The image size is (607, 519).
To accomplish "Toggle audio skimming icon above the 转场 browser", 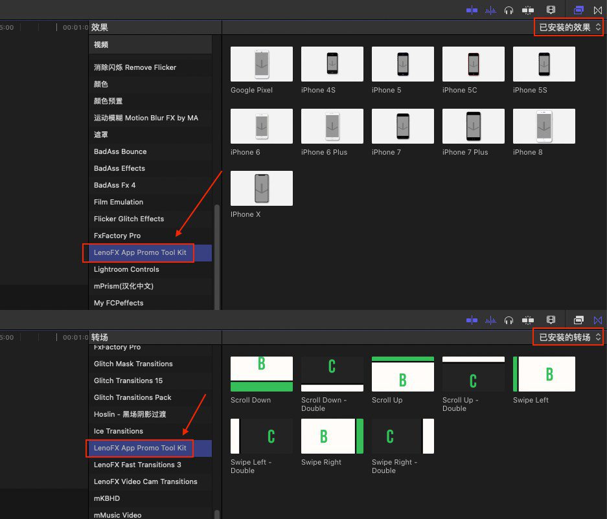I will click(490, 320).
